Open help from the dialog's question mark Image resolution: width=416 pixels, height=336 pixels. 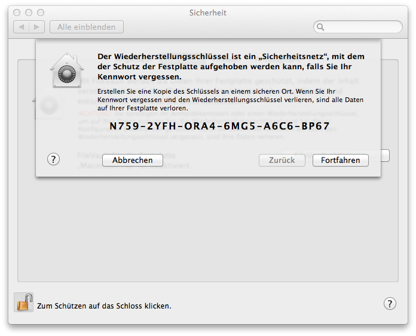(x=53, y=159)
